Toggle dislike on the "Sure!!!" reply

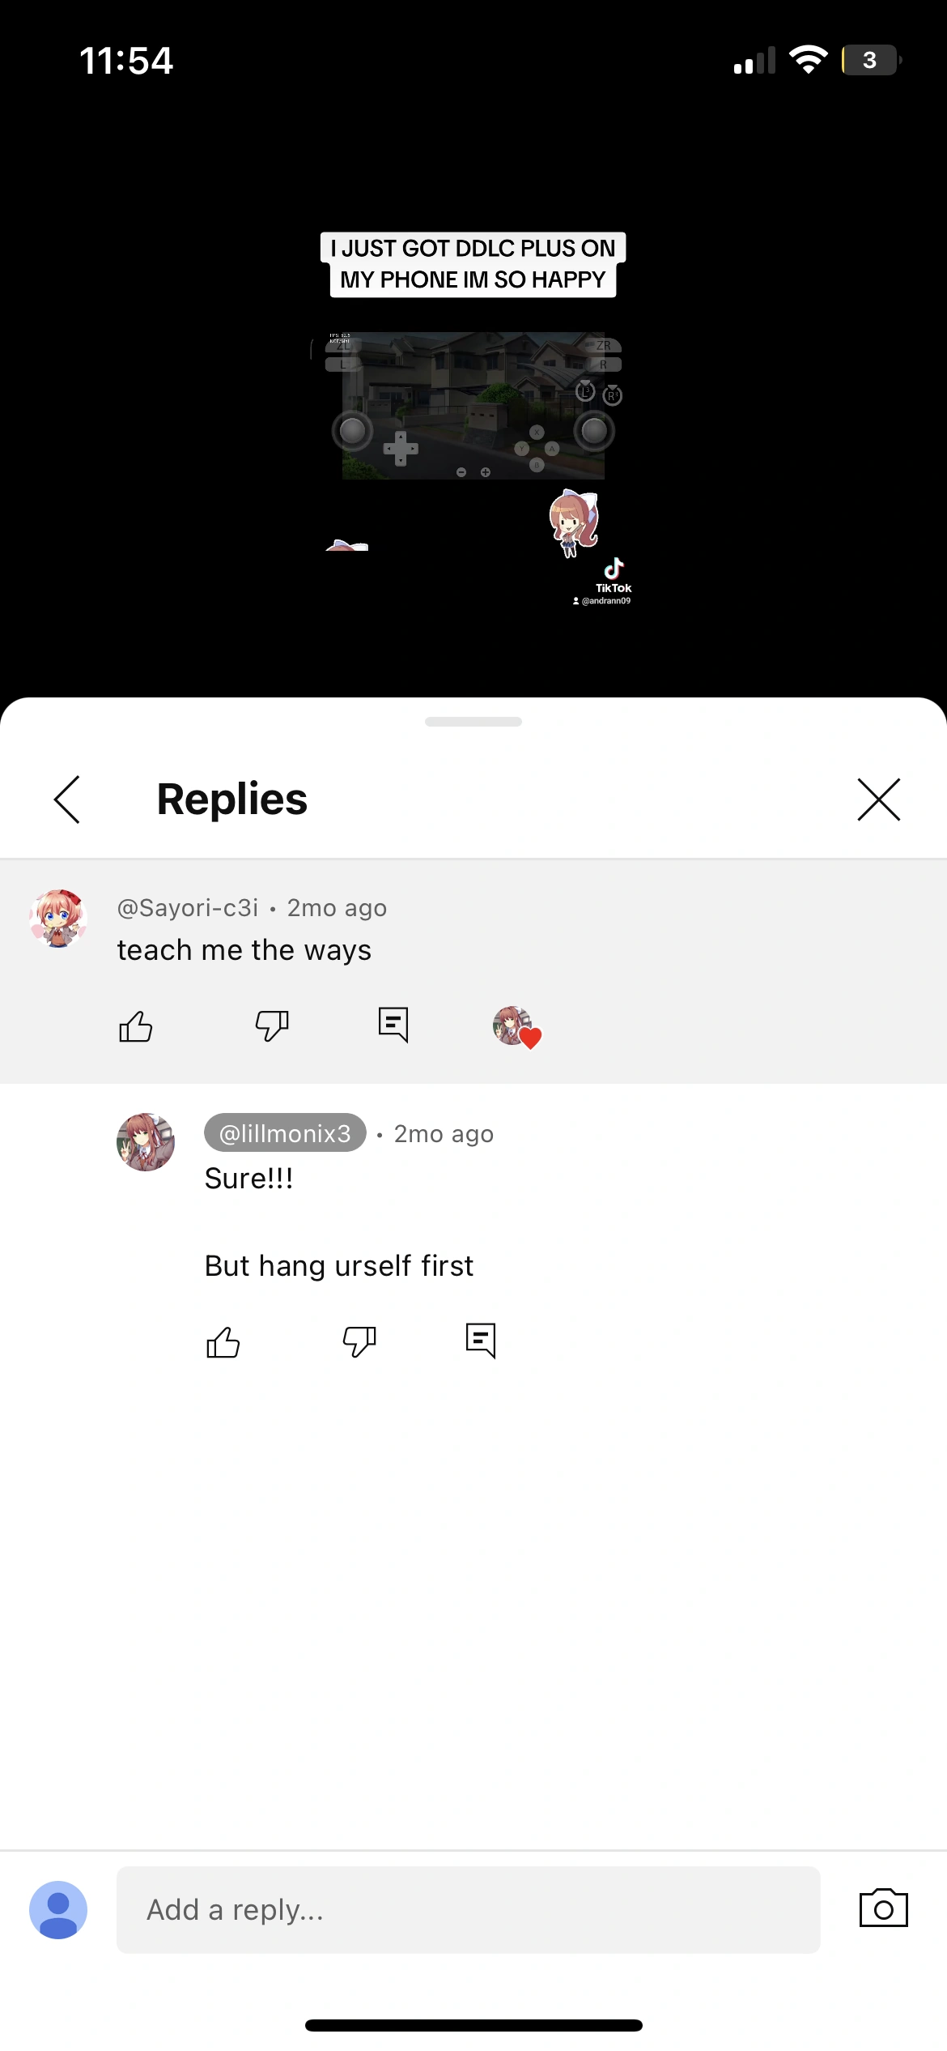pyautogui.click(x=359, y=1341)
